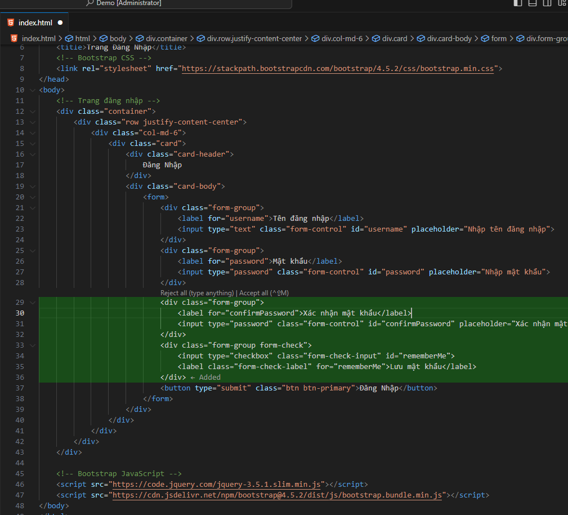Toggle the bottom panel layout icon
The image size is (568, 515).
point(532,3)
